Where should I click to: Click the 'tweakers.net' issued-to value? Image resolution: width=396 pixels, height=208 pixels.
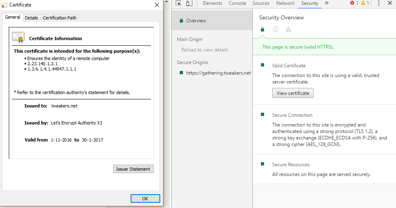(x=65, y=106)
